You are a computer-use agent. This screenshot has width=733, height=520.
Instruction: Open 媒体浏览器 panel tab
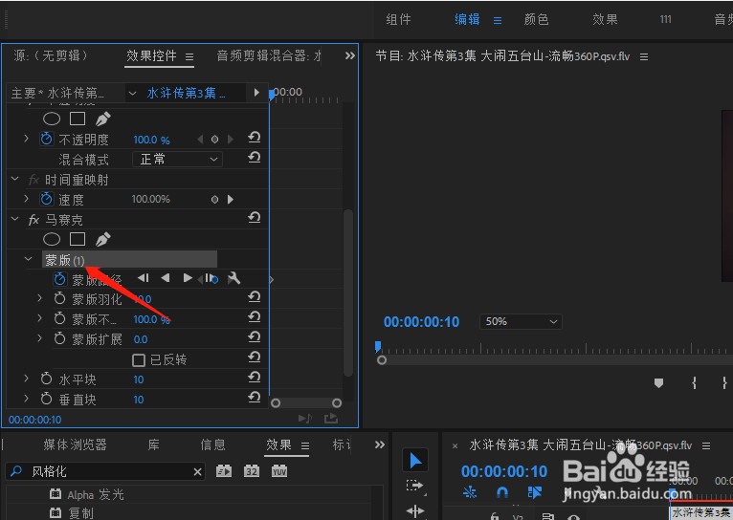click(76, 444)
